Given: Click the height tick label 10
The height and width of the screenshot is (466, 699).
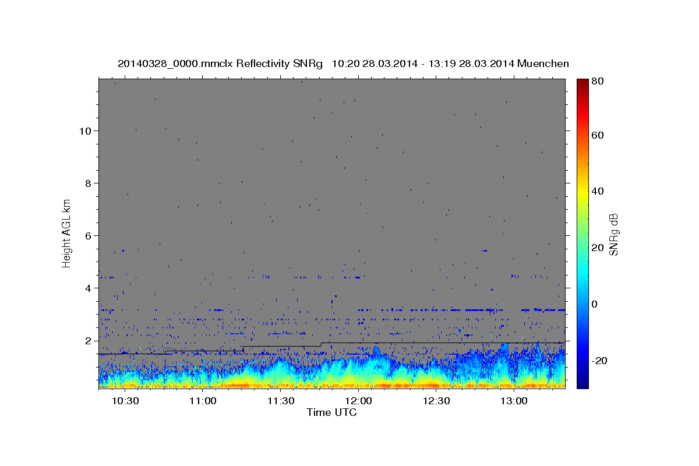Looking at the screenshot, I should [x=86, y=131].
